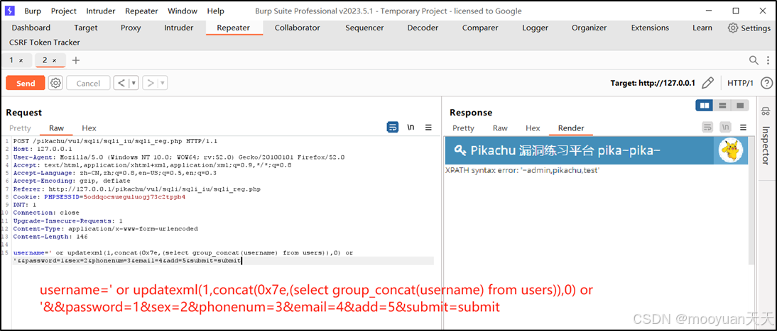Go back to previous request arrow

coord(121,83)
